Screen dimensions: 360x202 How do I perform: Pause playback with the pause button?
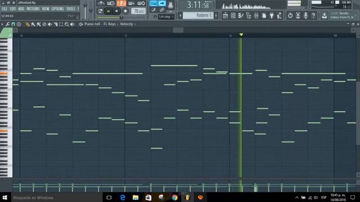109,11
